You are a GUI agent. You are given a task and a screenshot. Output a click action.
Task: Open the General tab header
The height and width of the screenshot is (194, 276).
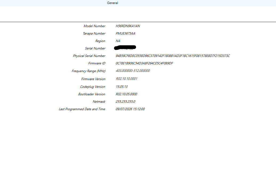point(113,3)
